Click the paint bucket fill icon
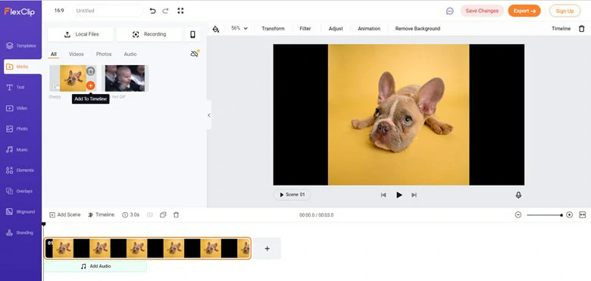This screenshot has width=591, height=281. click(216, 29)
